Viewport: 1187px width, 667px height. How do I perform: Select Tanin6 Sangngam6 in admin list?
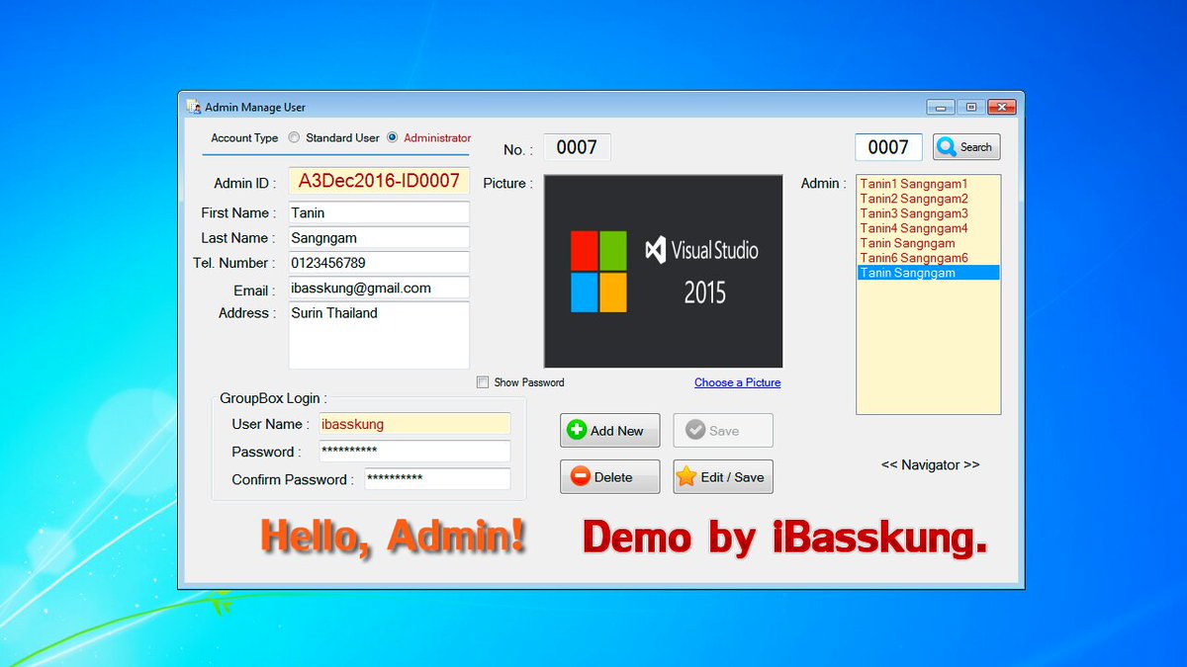tap(928, 258)
